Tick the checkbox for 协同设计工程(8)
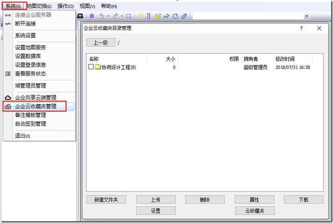This screenshot has width=333, height=223. click(x=91, y=67)
